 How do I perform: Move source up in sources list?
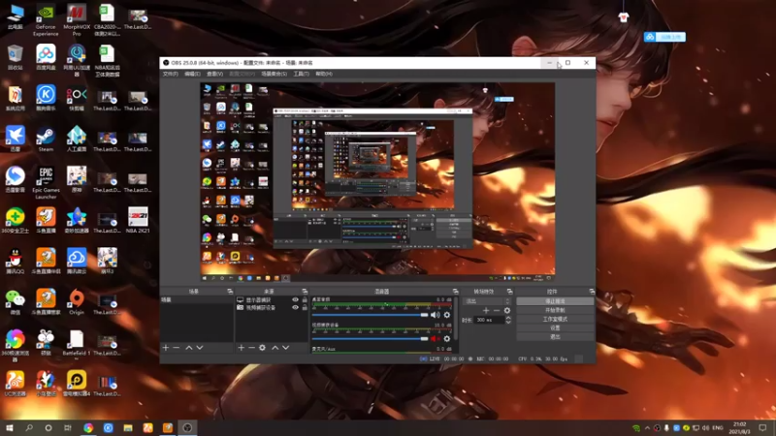click(275, 348)
